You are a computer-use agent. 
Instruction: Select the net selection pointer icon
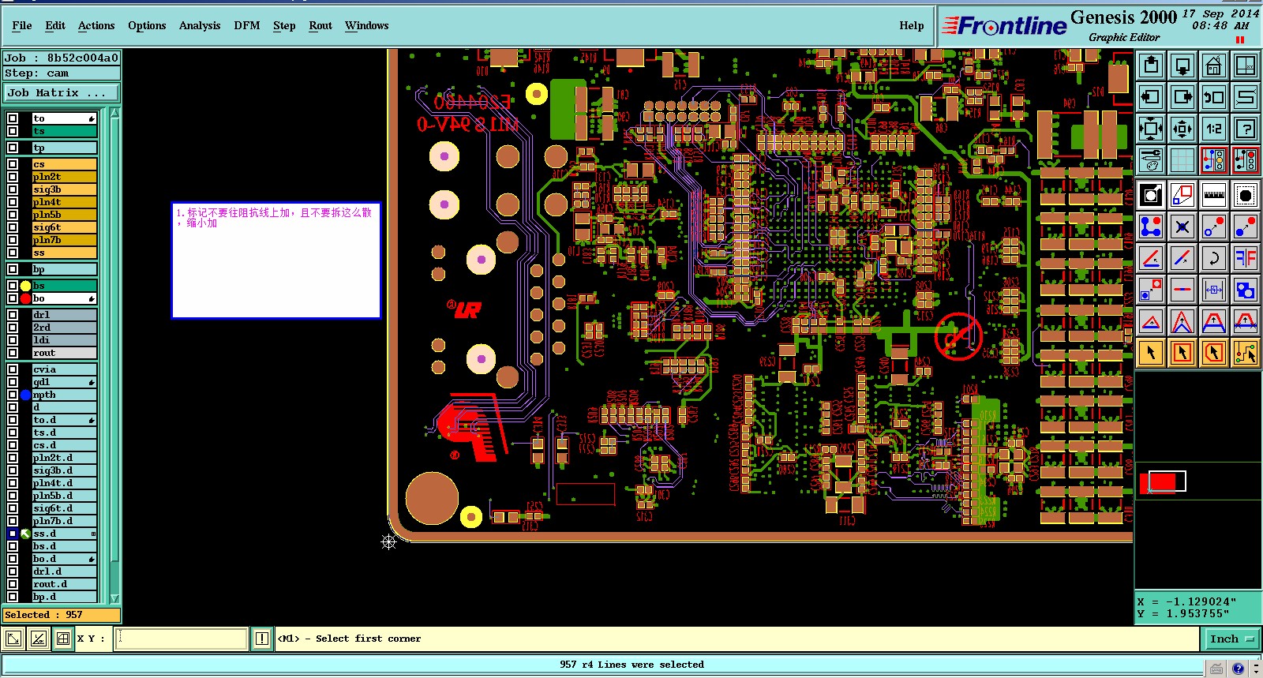1246,353
